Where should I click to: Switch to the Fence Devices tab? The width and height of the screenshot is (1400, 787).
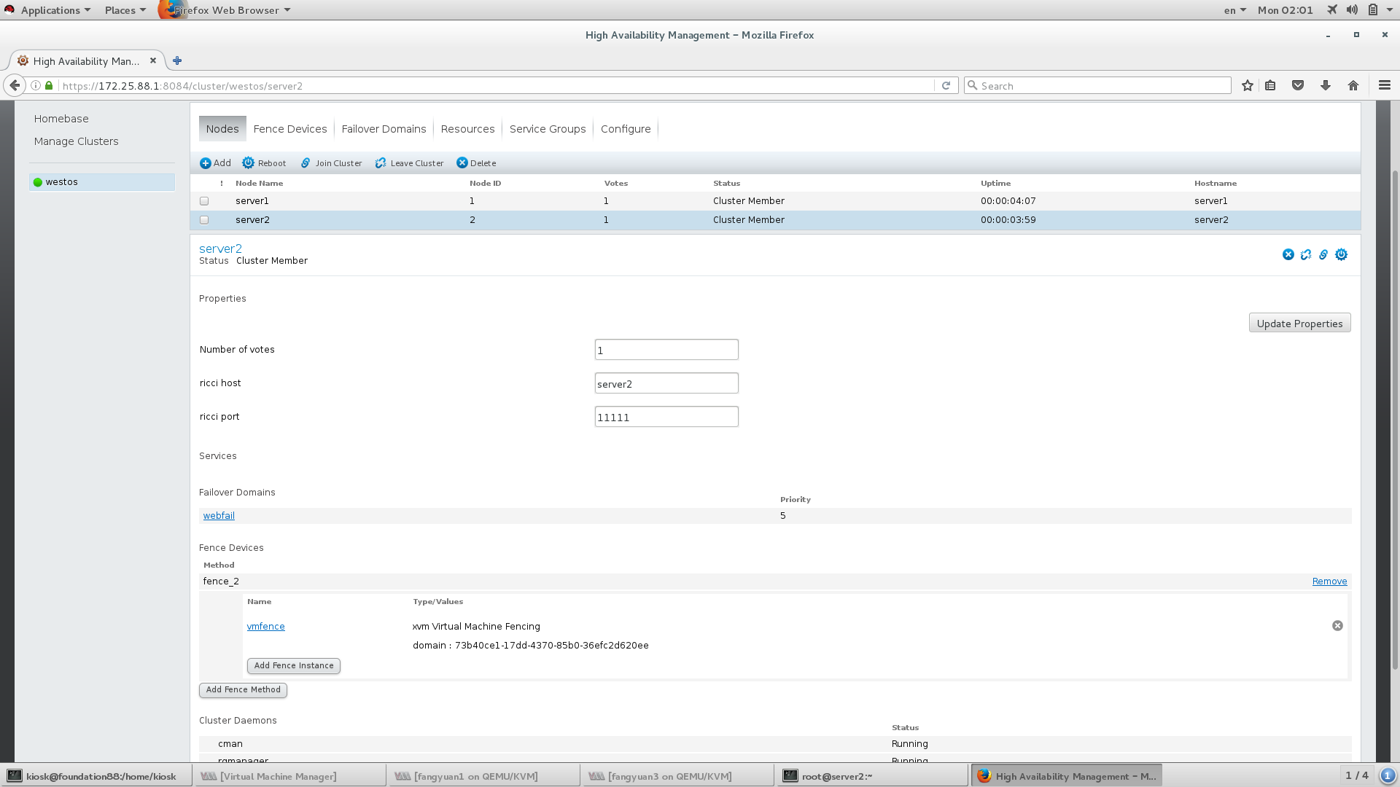pos(289,129)
